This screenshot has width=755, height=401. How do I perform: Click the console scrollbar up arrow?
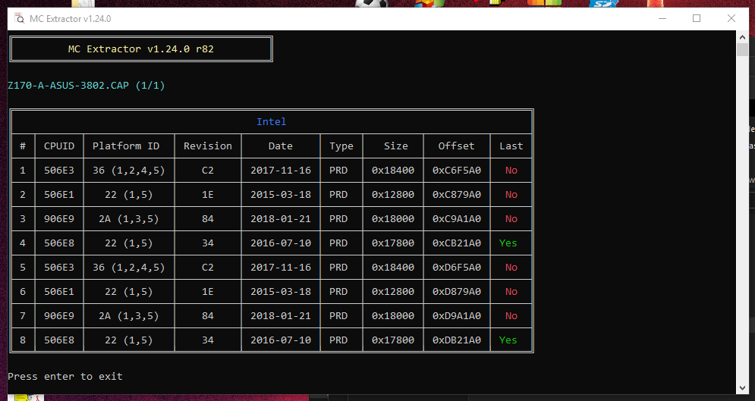(742, 36)
